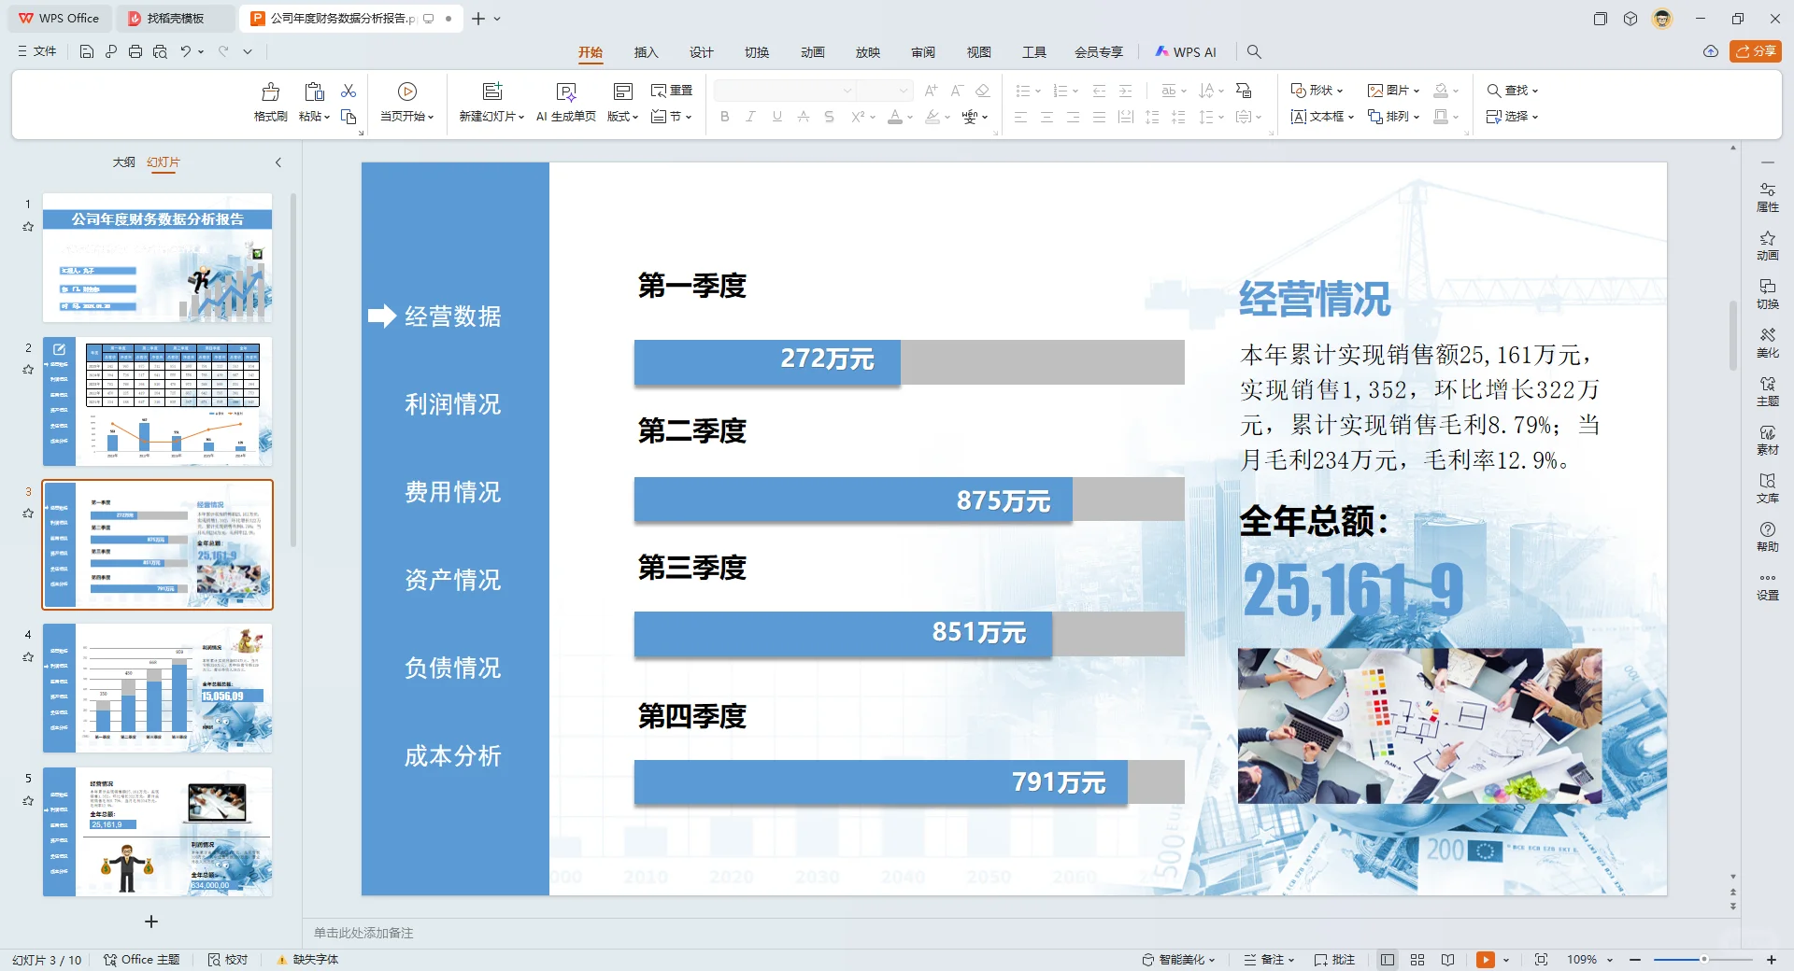Click the clear formatting eraser icon
The image size is (1794, 971).
[x=982, y=91]
